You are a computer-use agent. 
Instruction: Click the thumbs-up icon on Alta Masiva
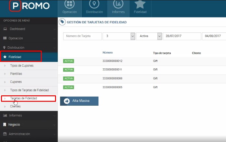(x=67, y=101)
